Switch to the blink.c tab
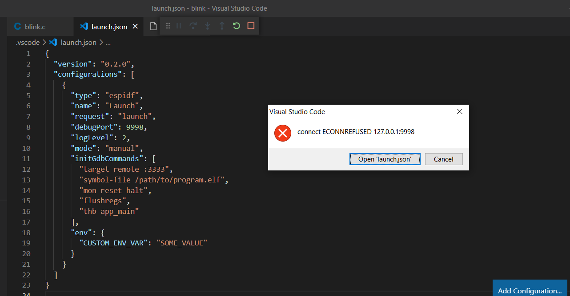Image resolution: width=570 pixels, height=296 pixels. point(36,26)
